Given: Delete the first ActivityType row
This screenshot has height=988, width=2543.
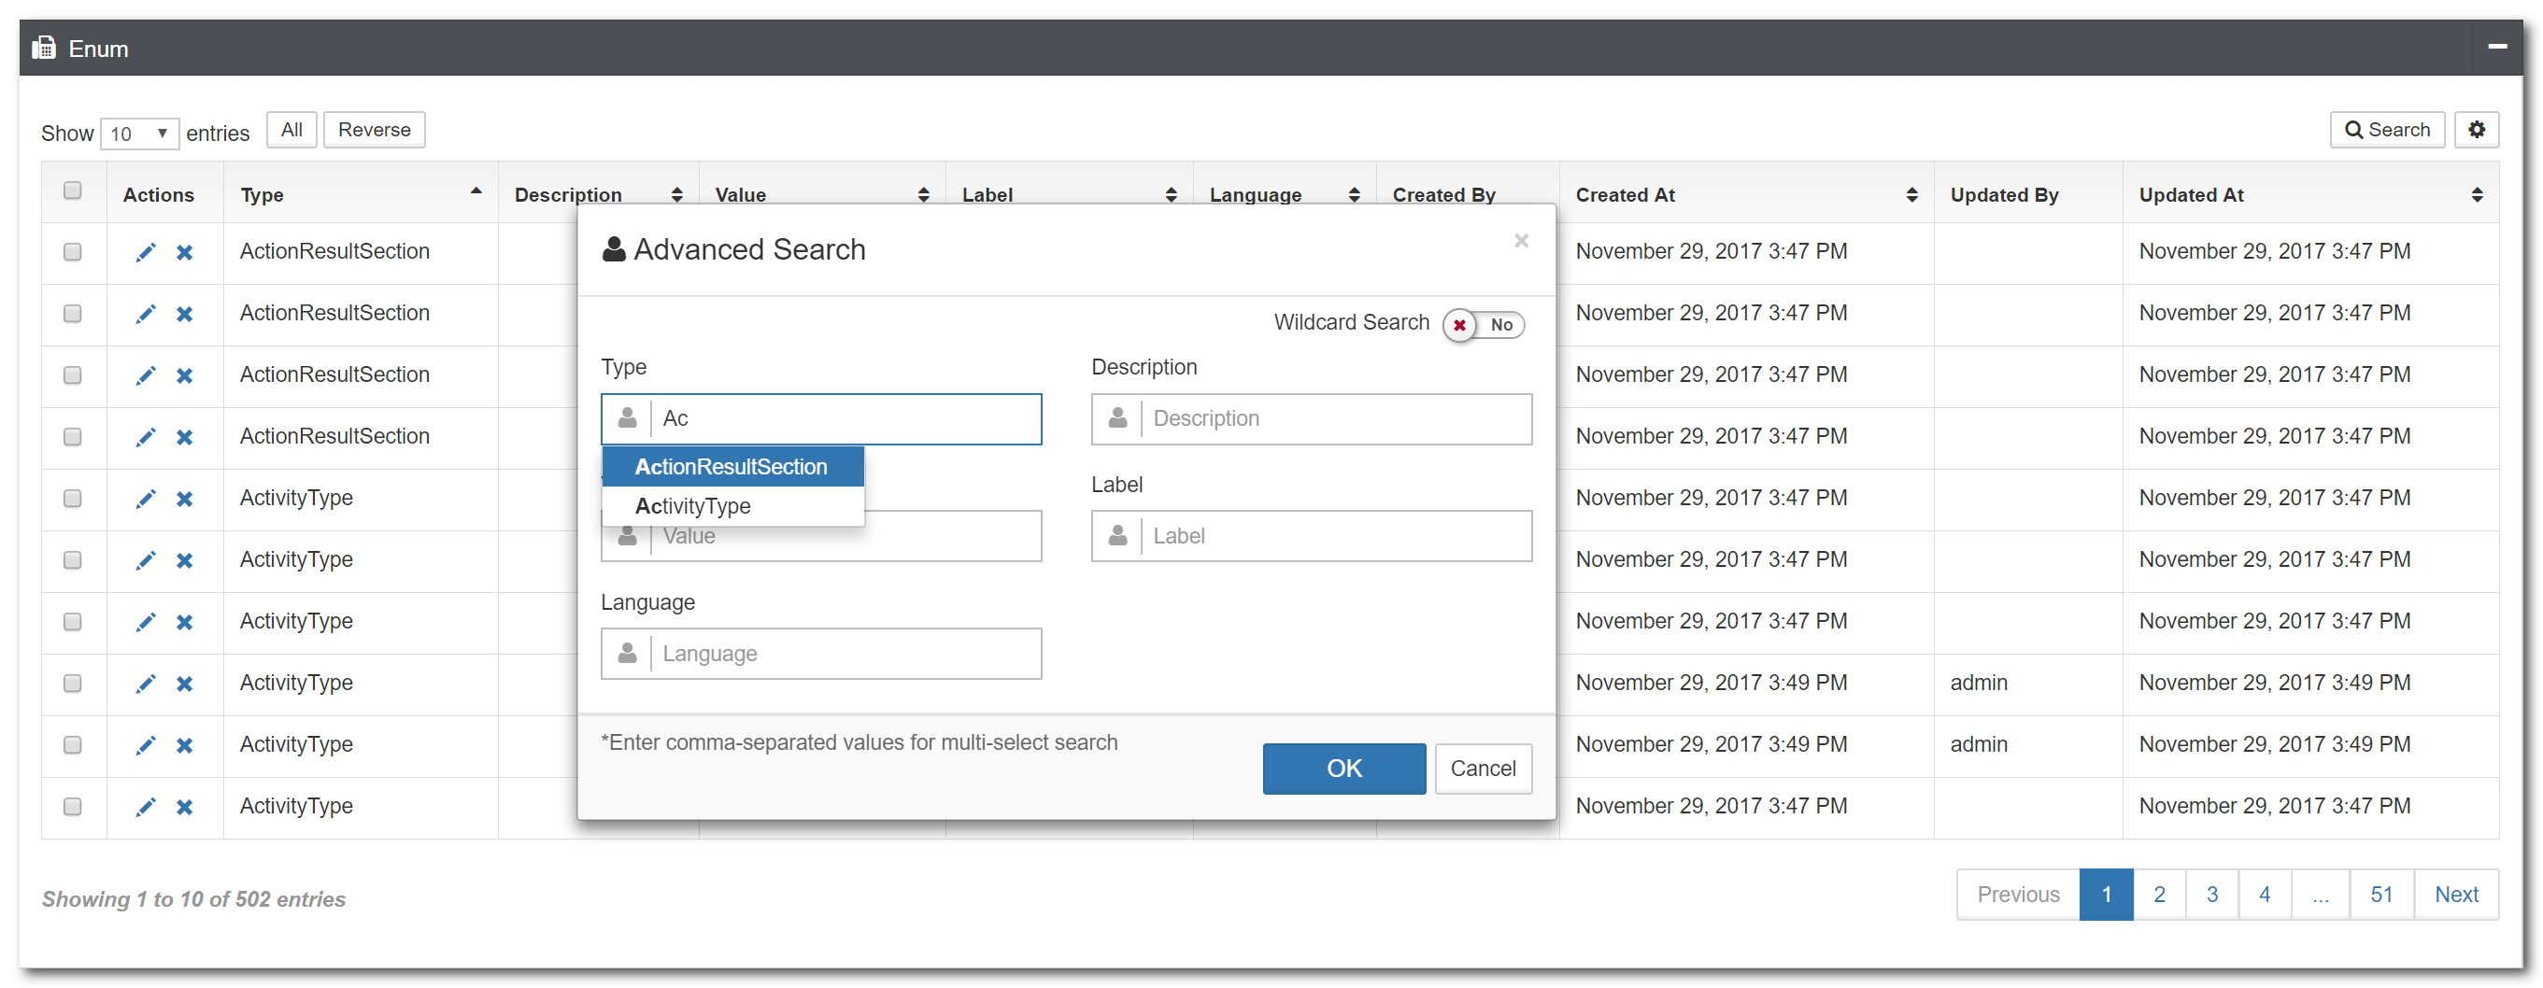Looking at the screenshot, I should pyautogui.click(x=185, y=500).
